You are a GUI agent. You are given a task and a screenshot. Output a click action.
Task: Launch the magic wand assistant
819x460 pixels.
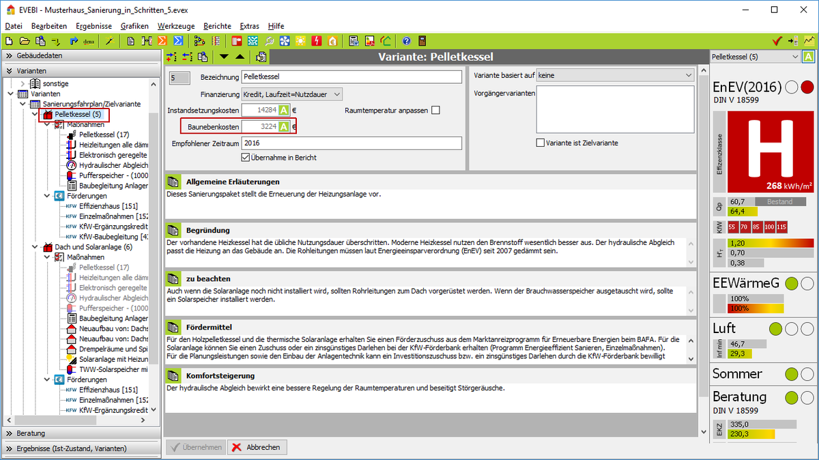click(x=109, y=40)
